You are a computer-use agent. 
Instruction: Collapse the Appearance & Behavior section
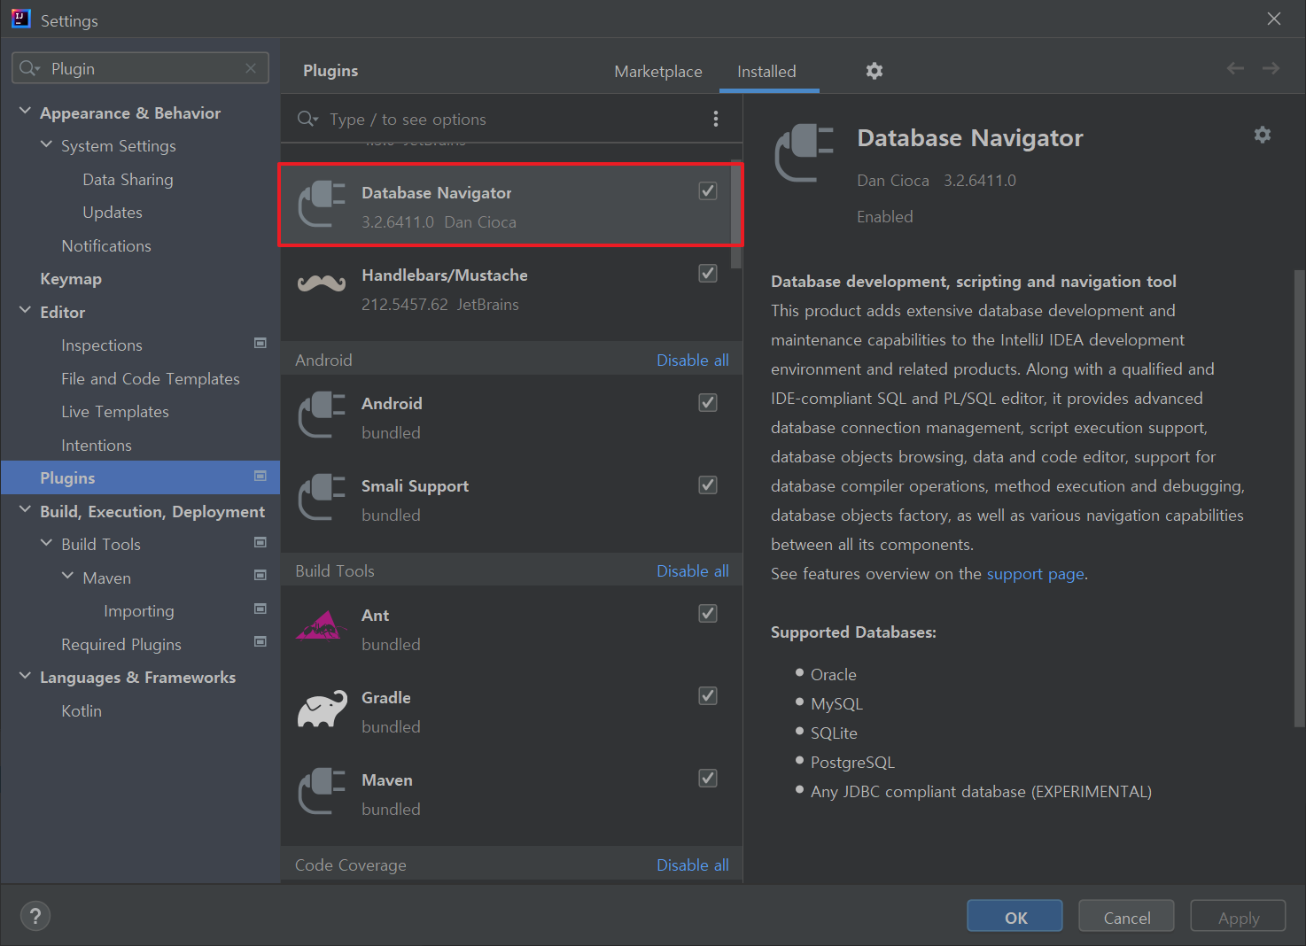pyautogui.click(x=25, y=112)
